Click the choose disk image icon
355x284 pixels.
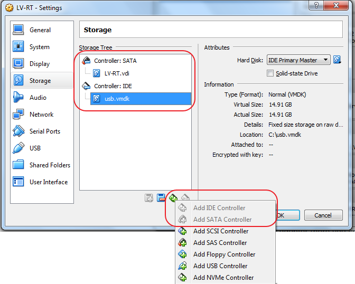pyautogui.click(x=338, y=60)
